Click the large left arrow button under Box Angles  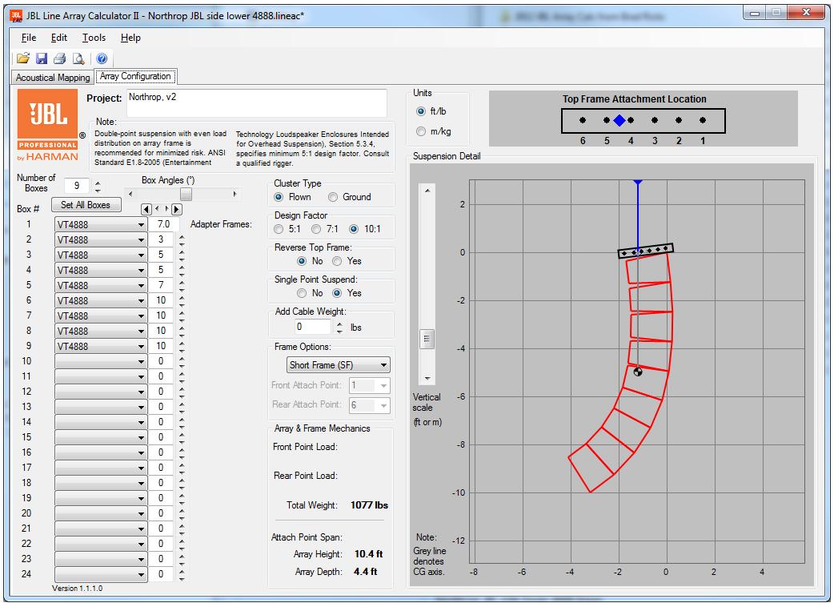146,210
